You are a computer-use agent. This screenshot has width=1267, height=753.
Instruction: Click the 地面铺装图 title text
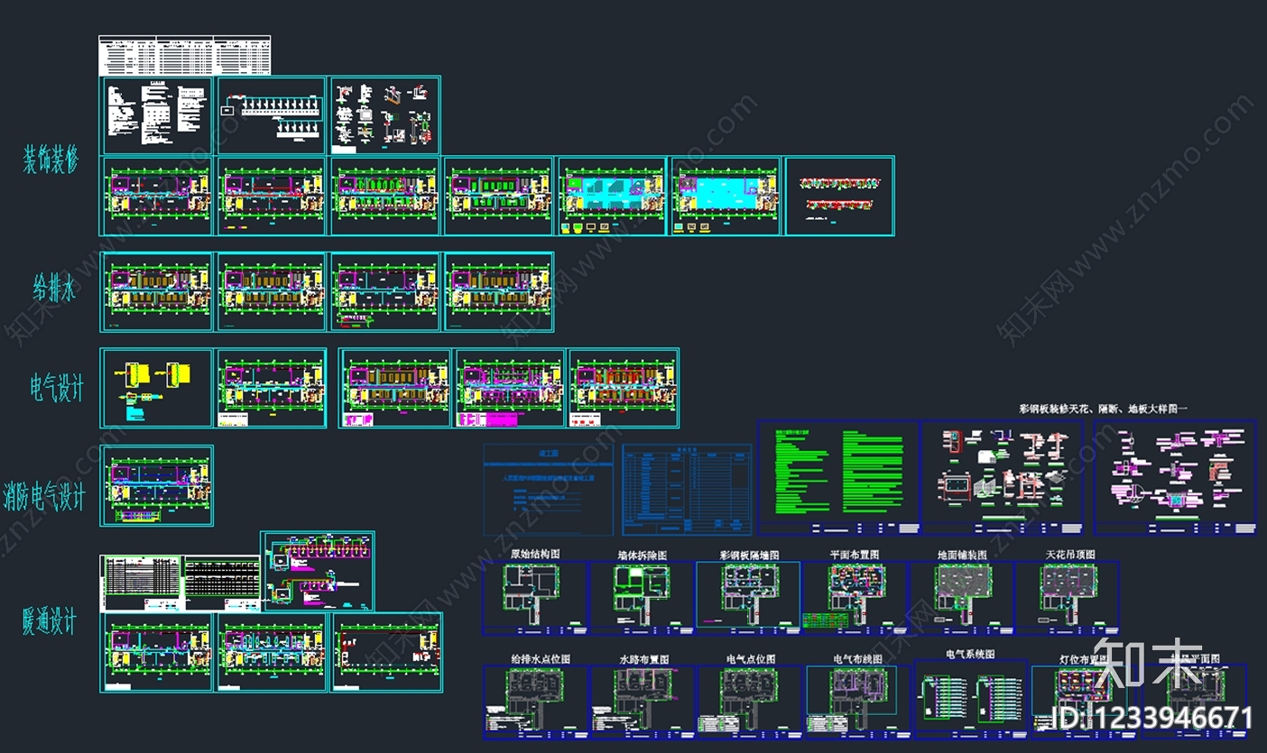pyautogui.click(x=962, y=555)
